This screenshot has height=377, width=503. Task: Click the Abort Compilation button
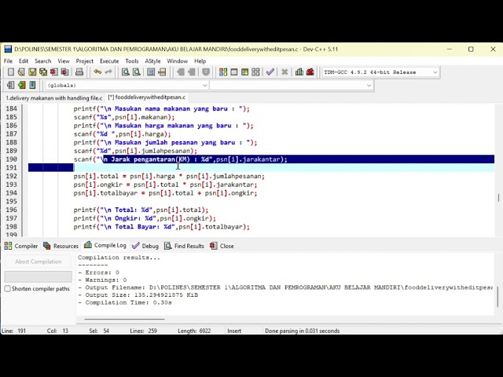[39, 262]
